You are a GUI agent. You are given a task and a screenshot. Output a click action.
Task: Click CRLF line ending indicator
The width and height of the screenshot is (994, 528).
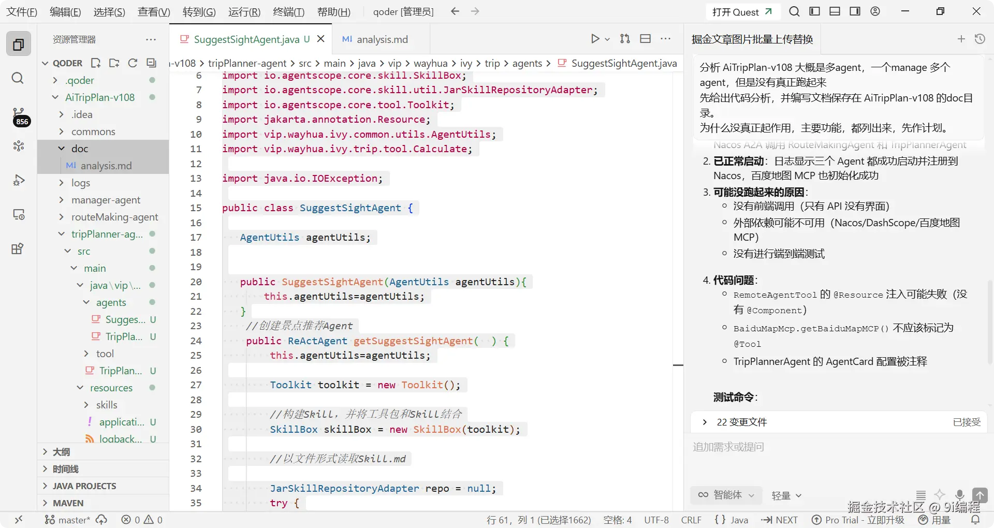tap(691, 520)
